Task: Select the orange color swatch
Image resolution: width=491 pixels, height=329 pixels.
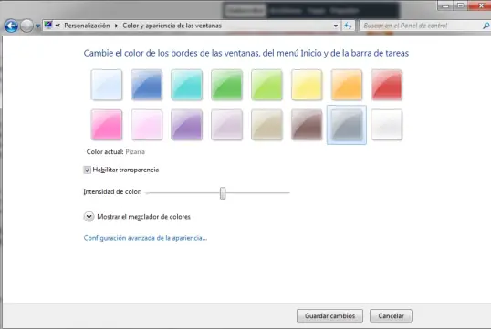Action: pos(347,85)
